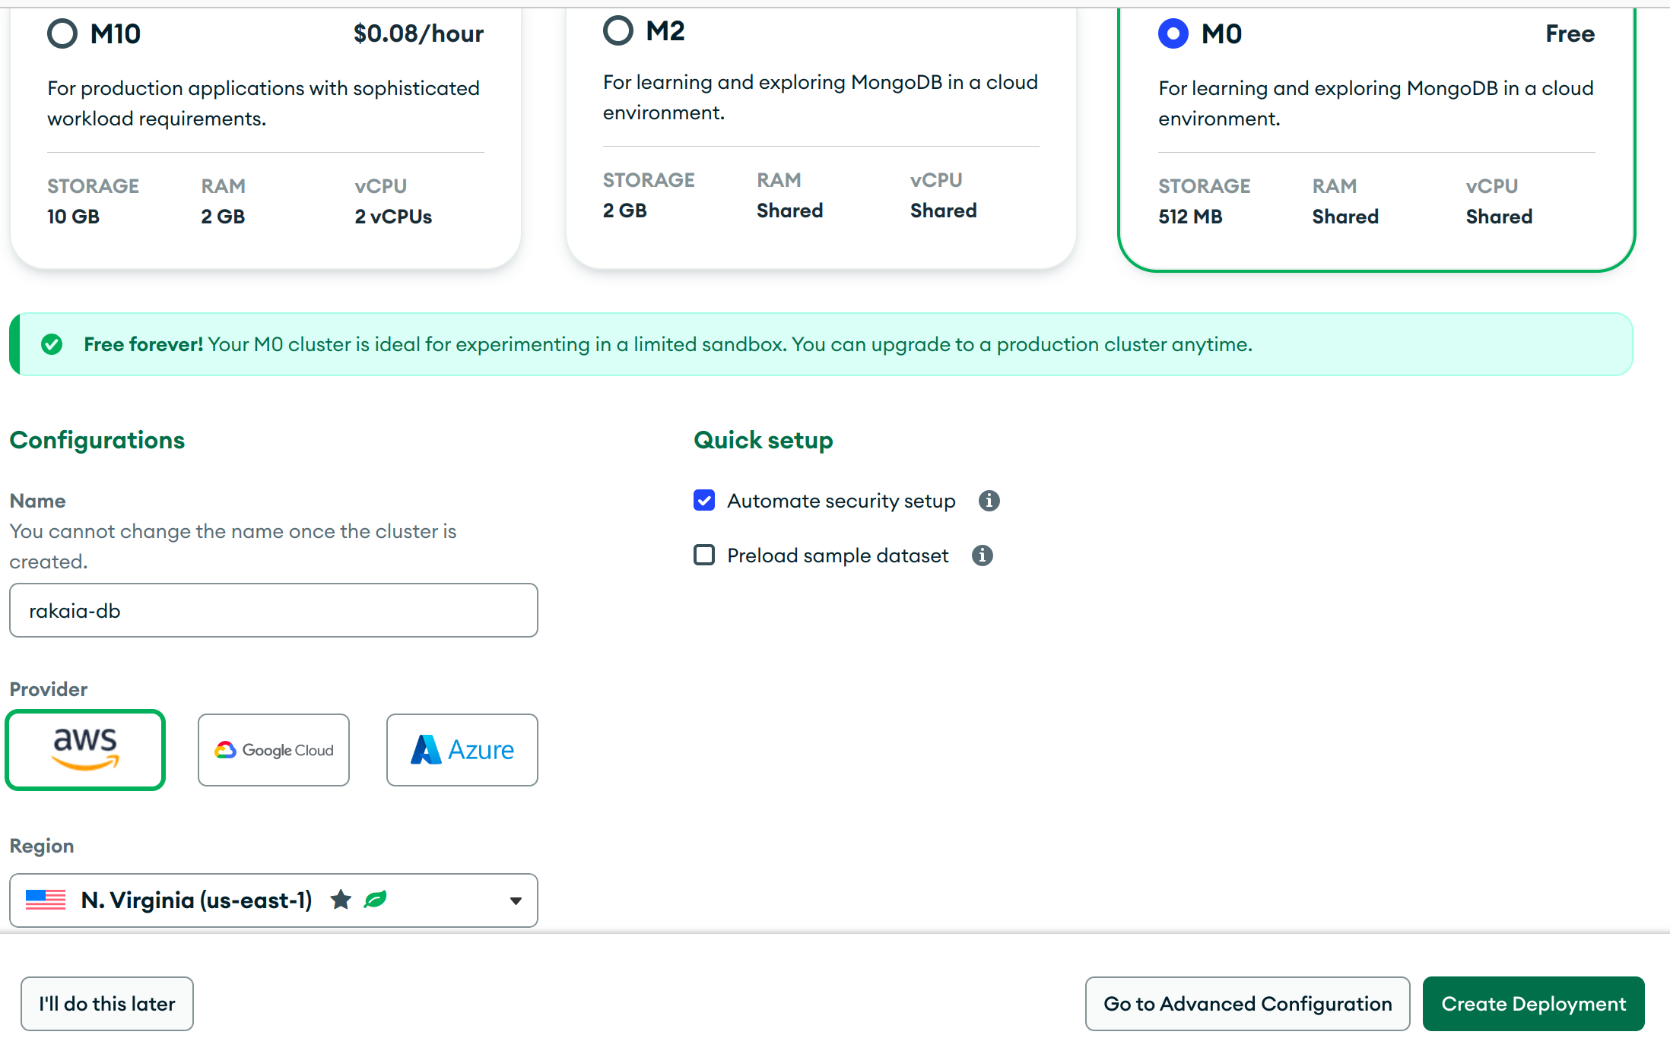Click the star icon in Region field
Viewport: 1670px width, 1057px height.
point(341,900)
